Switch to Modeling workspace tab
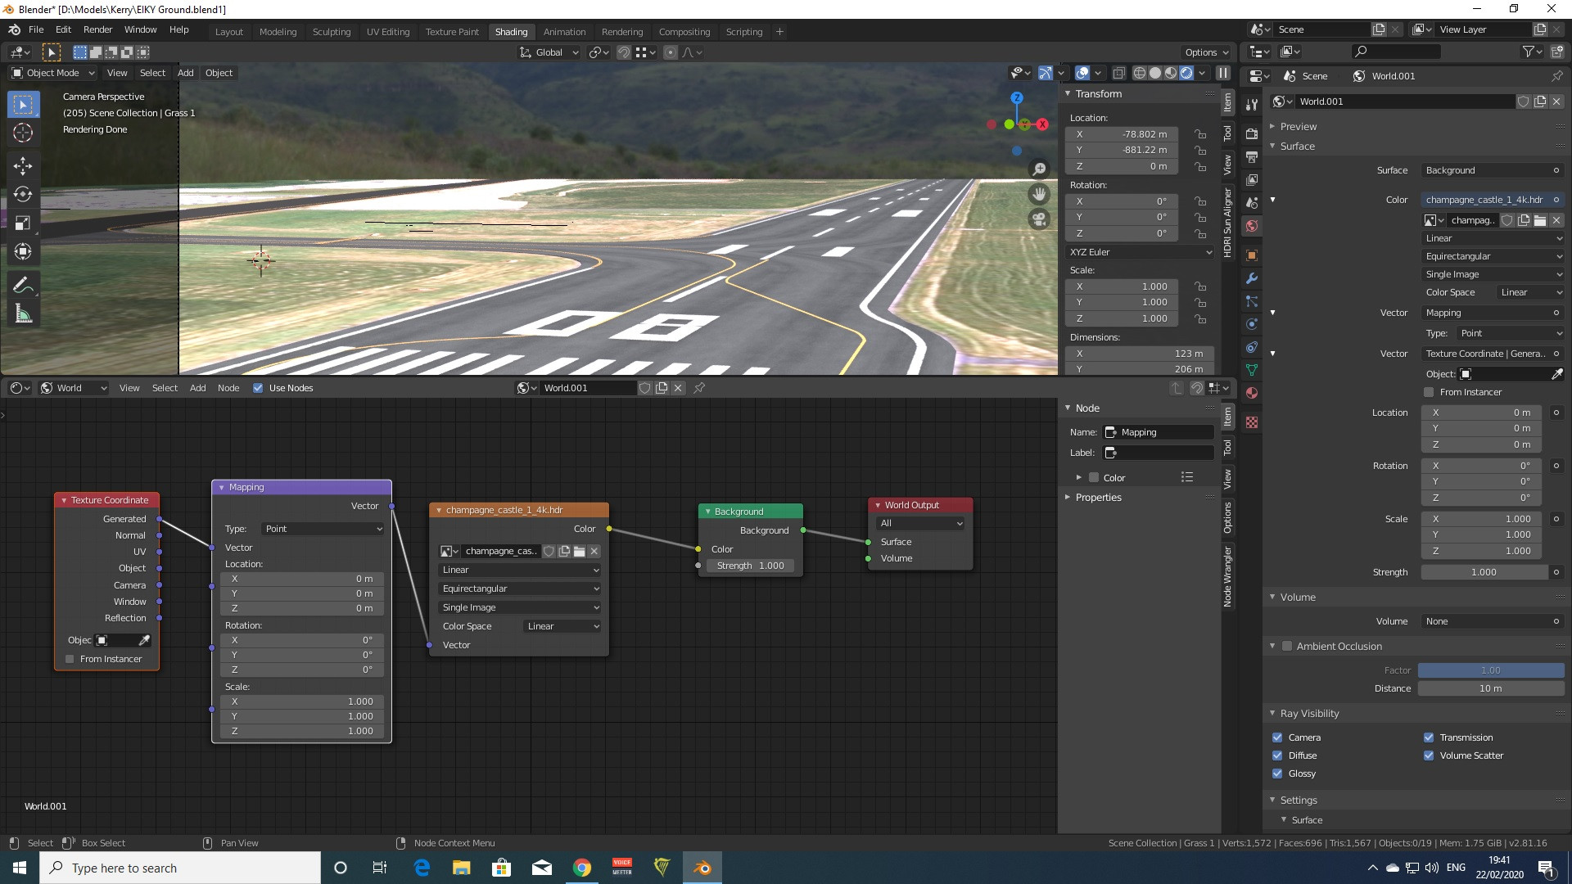This screenshot has width=1572, height=884. click(278, 32)
